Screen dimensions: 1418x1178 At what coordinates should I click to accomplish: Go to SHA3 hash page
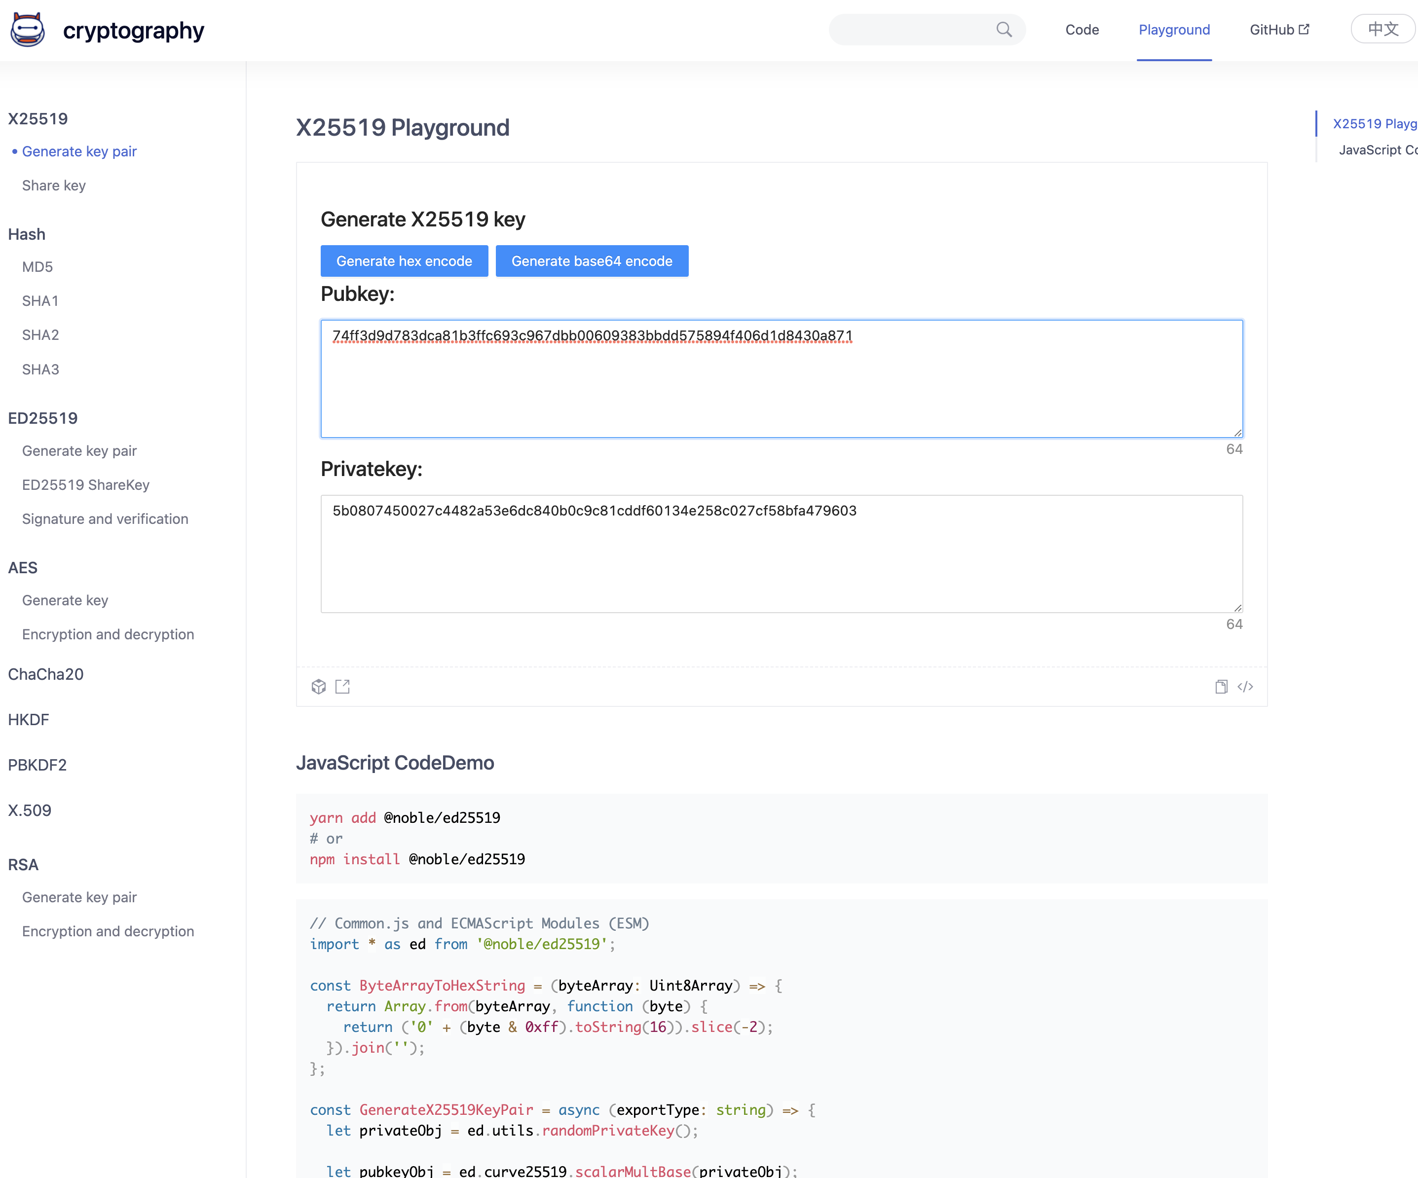tap(40, 369)
